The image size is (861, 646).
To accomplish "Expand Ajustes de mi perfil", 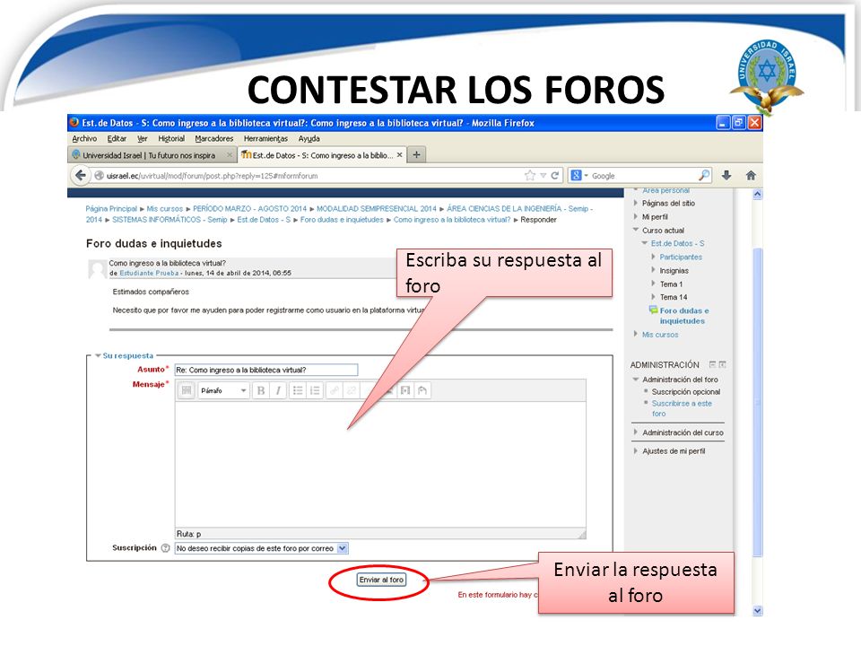I will click(635, 451).
